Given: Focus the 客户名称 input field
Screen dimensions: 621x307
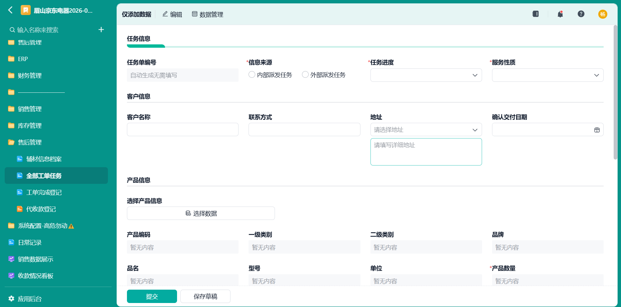Looking at the screenshot, I should [x=183, y=129].
